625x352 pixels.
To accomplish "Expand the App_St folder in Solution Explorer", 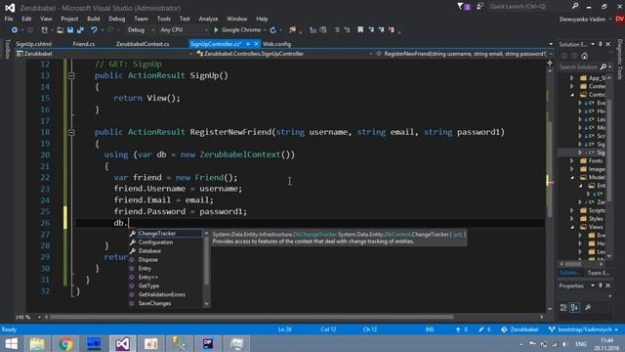I will [572, 78].
